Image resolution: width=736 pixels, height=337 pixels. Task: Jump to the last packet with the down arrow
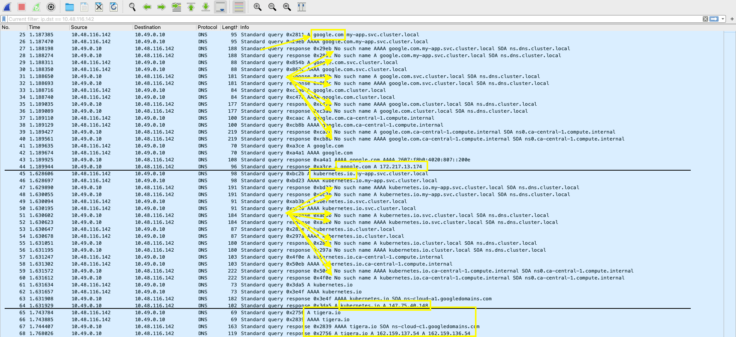[206, 7]
